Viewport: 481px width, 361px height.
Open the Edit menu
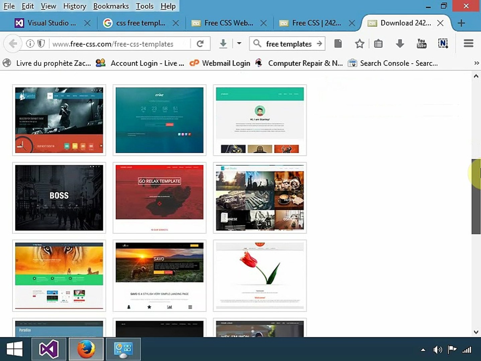point(28,6)
